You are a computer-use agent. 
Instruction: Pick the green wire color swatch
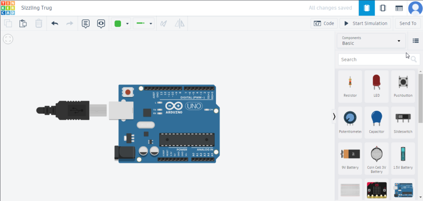(x=118, y=23)
